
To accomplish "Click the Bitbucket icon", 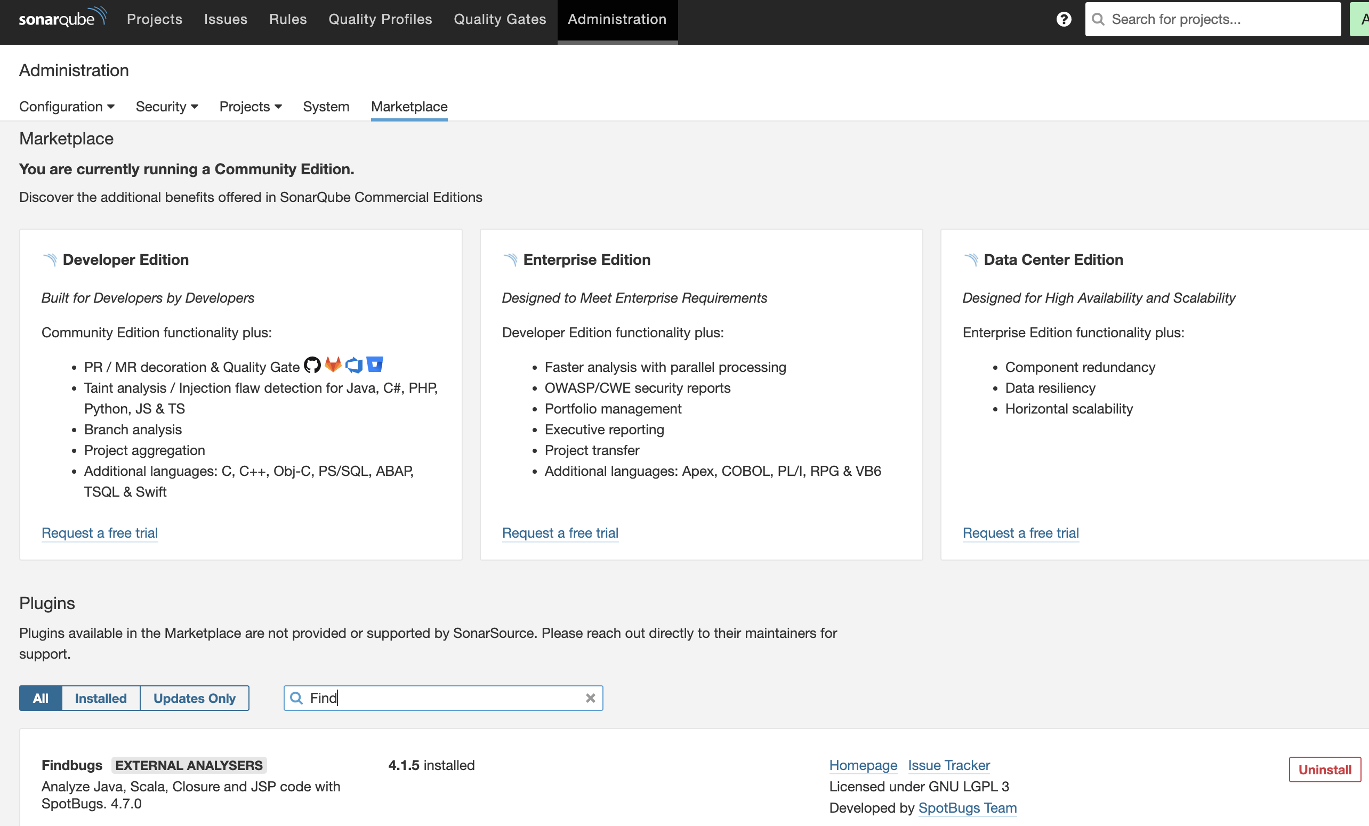I will click(x=375, y=364).
